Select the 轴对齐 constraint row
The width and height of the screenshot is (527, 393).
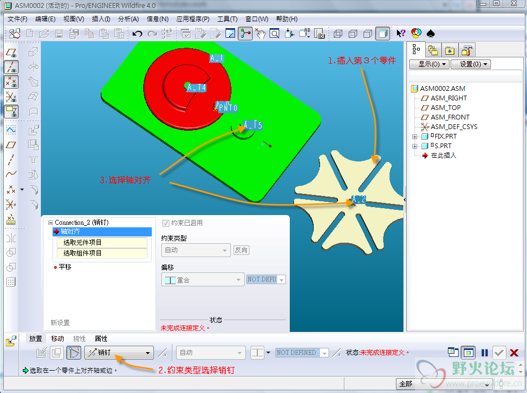click(102, 232)
